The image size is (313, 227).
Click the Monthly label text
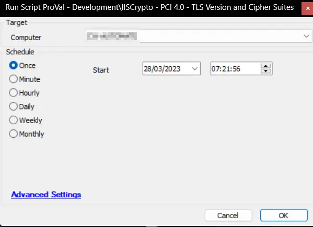(31, 134)
